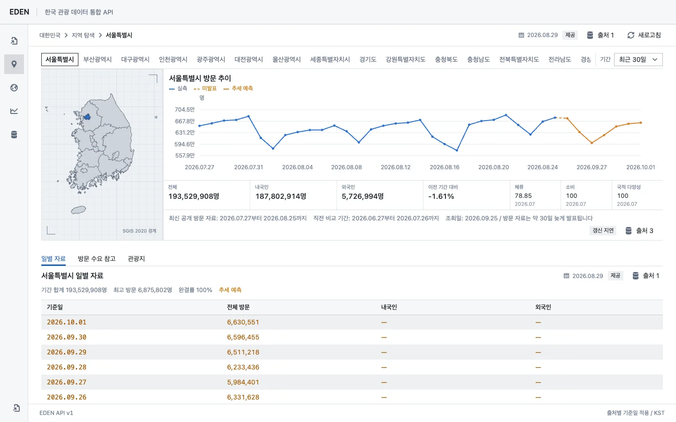676x422 pixels.
Task: Toggle the 미발표 legend series
Action: coord(205,88)
